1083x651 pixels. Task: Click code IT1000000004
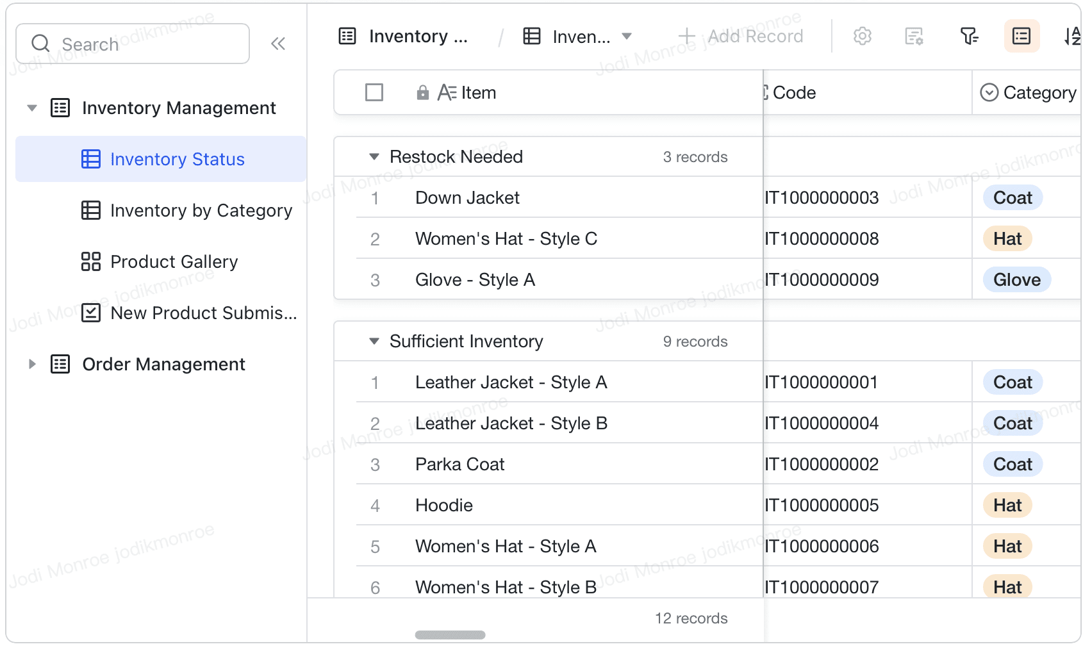(x=821, y=423)
